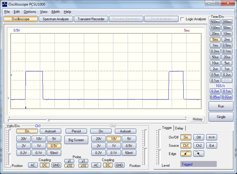Click the History button below the graph
The image size is (237, 174).
[197, 119]
